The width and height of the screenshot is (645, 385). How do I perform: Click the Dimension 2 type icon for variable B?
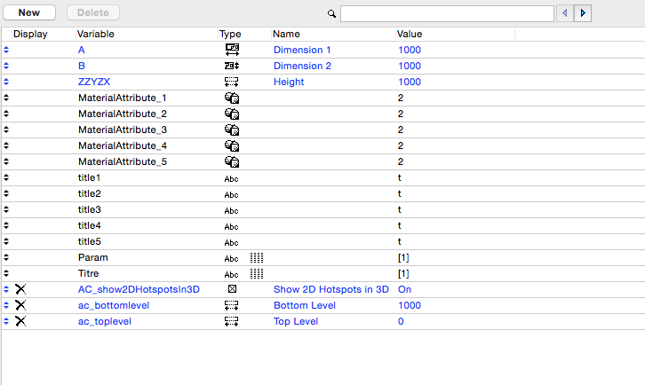232,66
